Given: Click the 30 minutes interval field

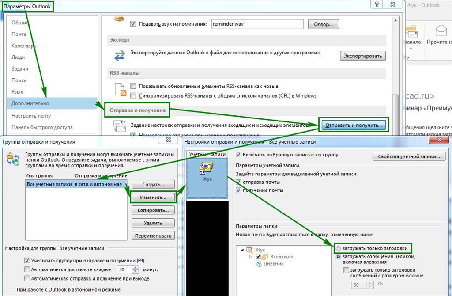Looking at the screenshot, I should (124, 269).
